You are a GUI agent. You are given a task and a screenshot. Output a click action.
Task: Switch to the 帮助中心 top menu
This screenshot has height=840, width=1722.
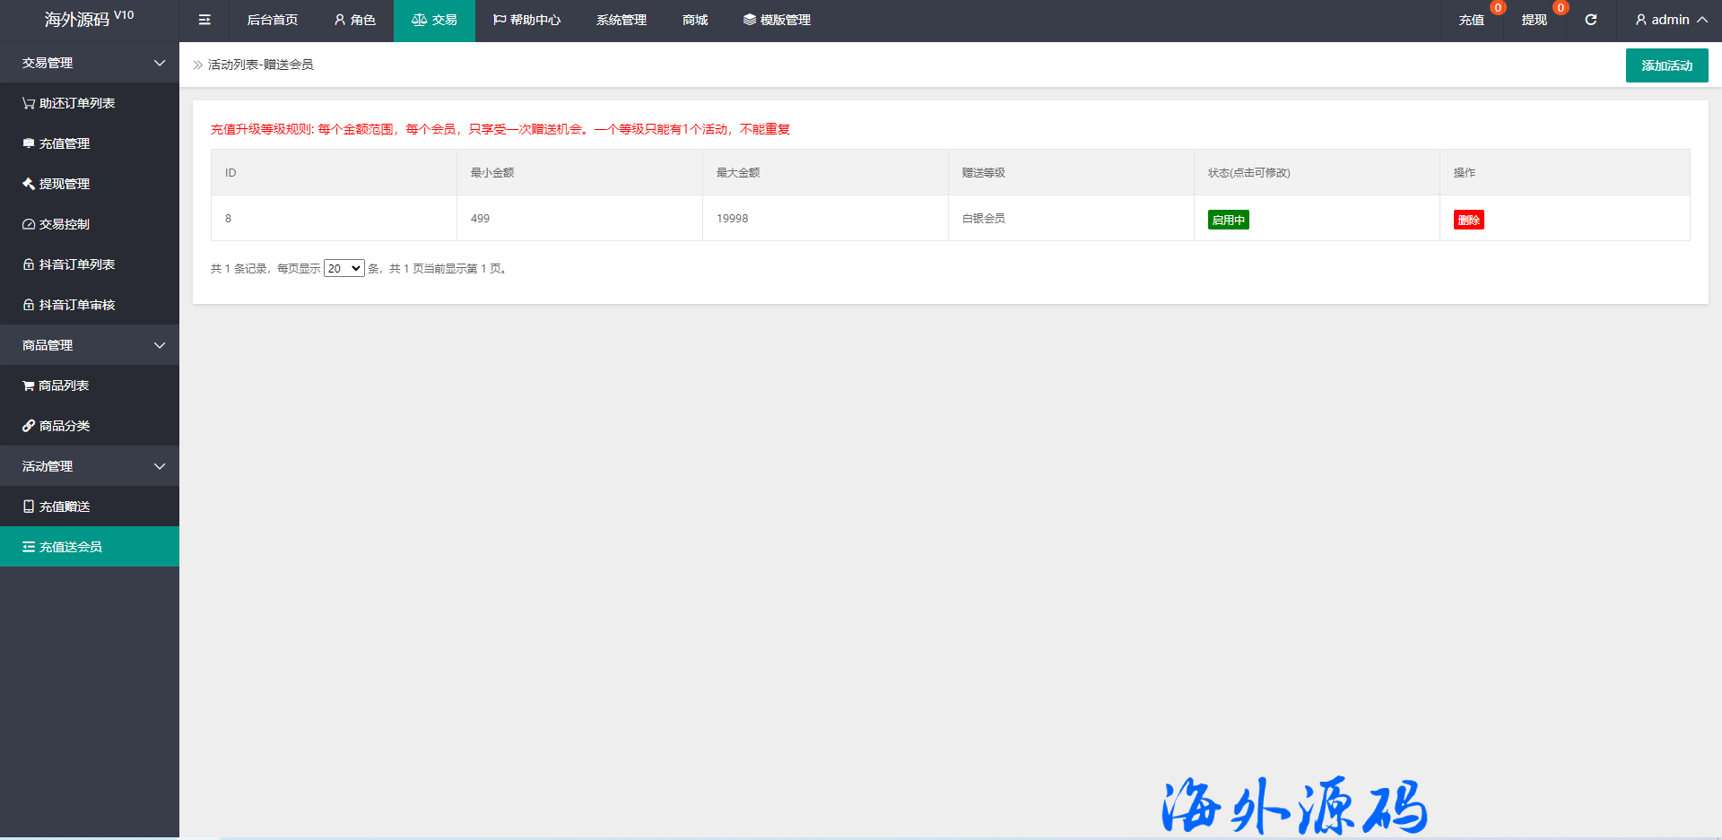coord(526,20)
